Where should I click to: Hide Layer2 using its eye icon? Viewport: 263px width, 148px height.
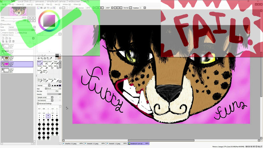[x=2, y=58]
